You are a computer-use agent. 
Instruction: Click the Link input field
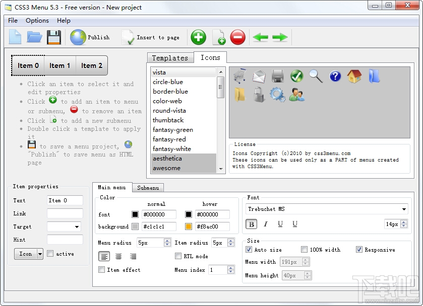click(x=65, y=213)
